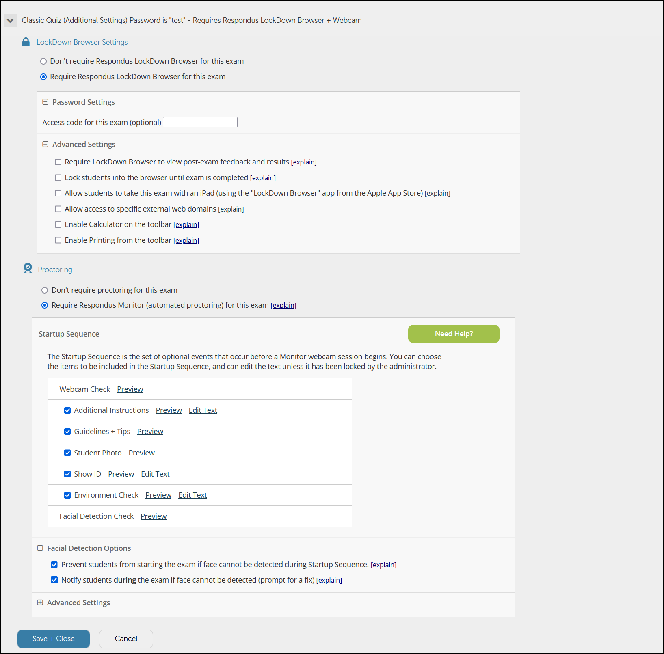This screenshot has height=654, width=664.
Task: Collapse the Classic Quiz row chevron
Action: [x=10, y=20]
